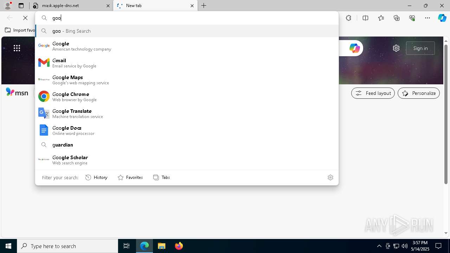Viewport: 450px width, 253px height.
Task: Open the volume tray icon
Action: coord(404,246)
